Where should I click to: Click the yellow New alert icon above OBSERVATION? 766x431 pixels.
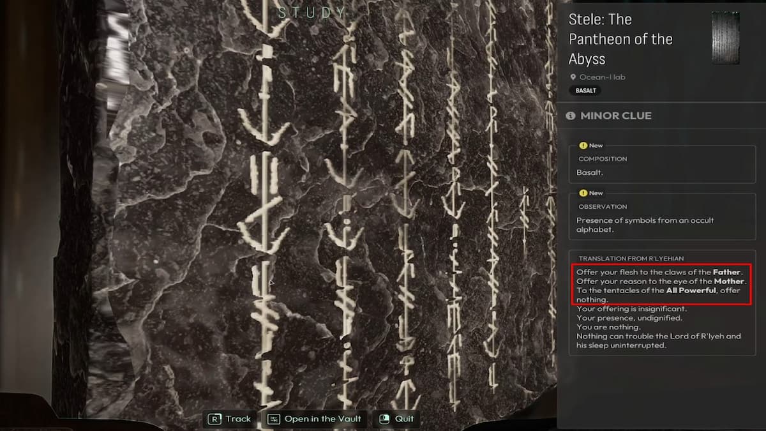click(x=585, y=193)
